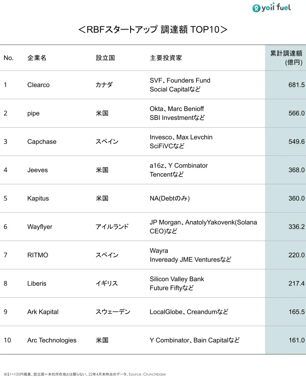Screen dimensions: 306x382
Task: Select the Kapitus company name
Action: (x=38, y=198)
